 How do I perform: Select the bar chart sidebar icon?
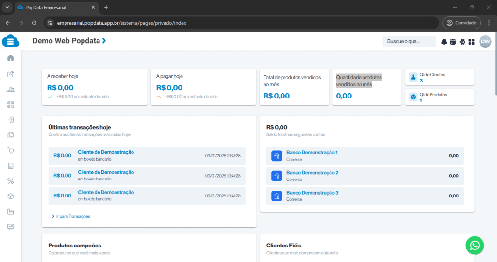10,89
